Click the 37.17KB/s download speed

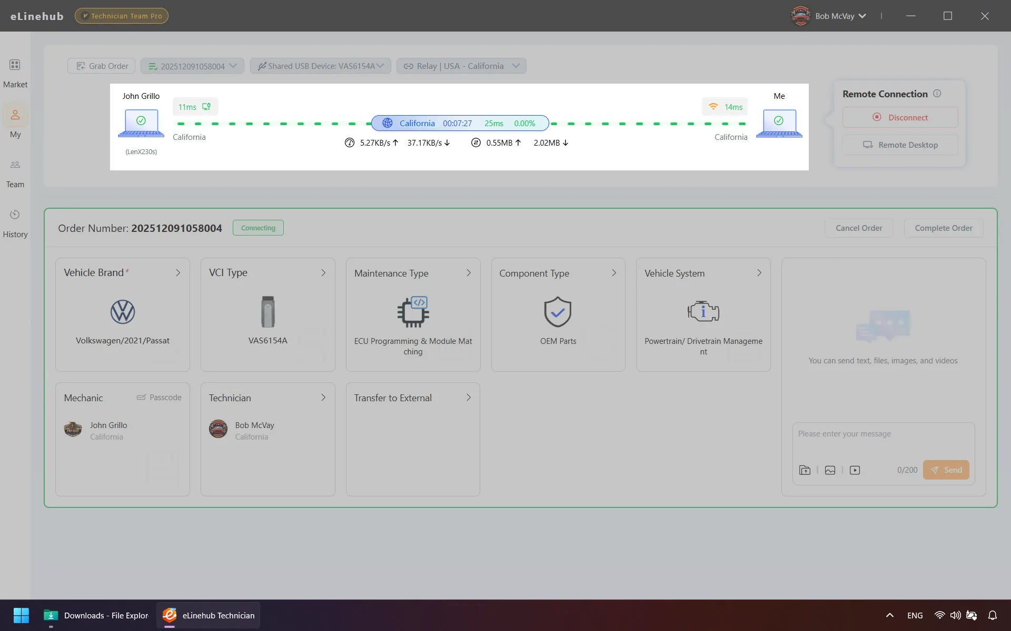pyautogui.click(x=429, y=143)
